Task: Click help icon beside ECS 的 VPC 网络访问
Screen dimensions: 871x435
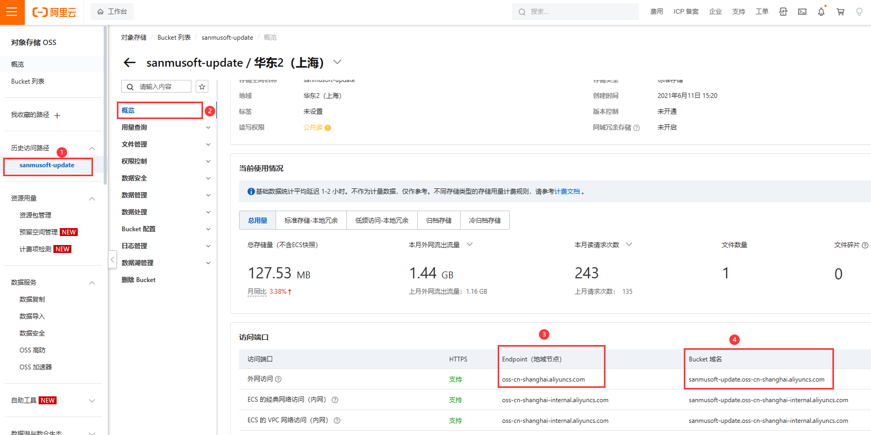Action: [x=337, y=420]
